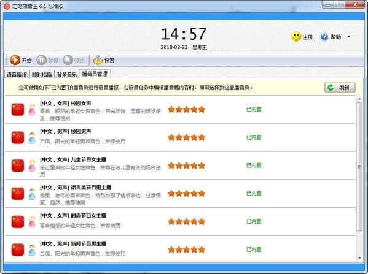The image size is (368, 274).
Task: Click the star rating of 语言类节目男主播
Action: click(x=187, y=194)
